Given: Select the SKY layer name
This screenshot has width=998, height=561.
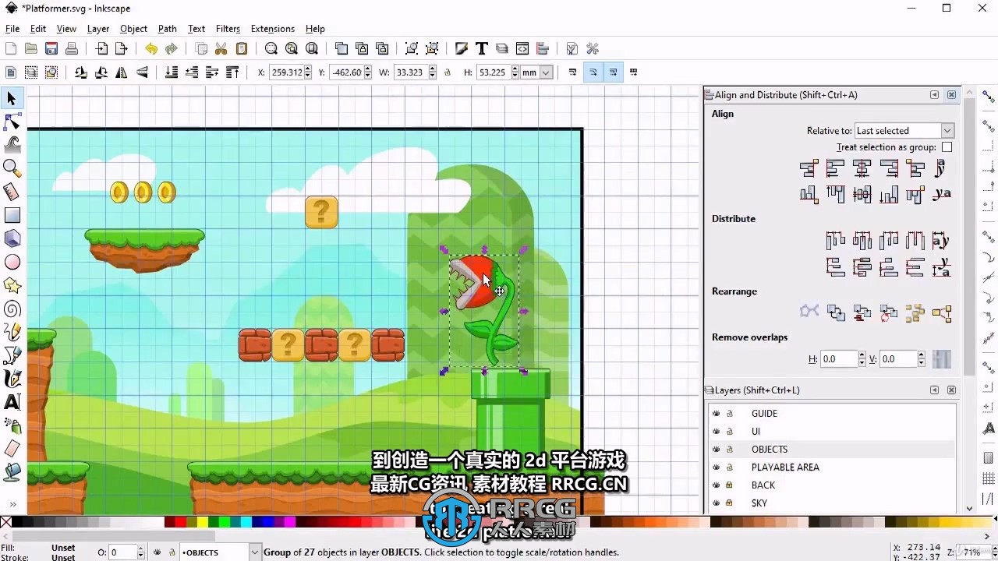Looking at the screenshot, I should (759, 503).
